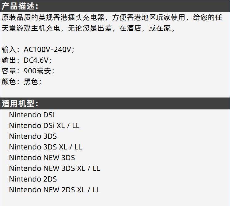
Task: Click the Nintendo 2DS model entry
Action: [x=33, y=179]
